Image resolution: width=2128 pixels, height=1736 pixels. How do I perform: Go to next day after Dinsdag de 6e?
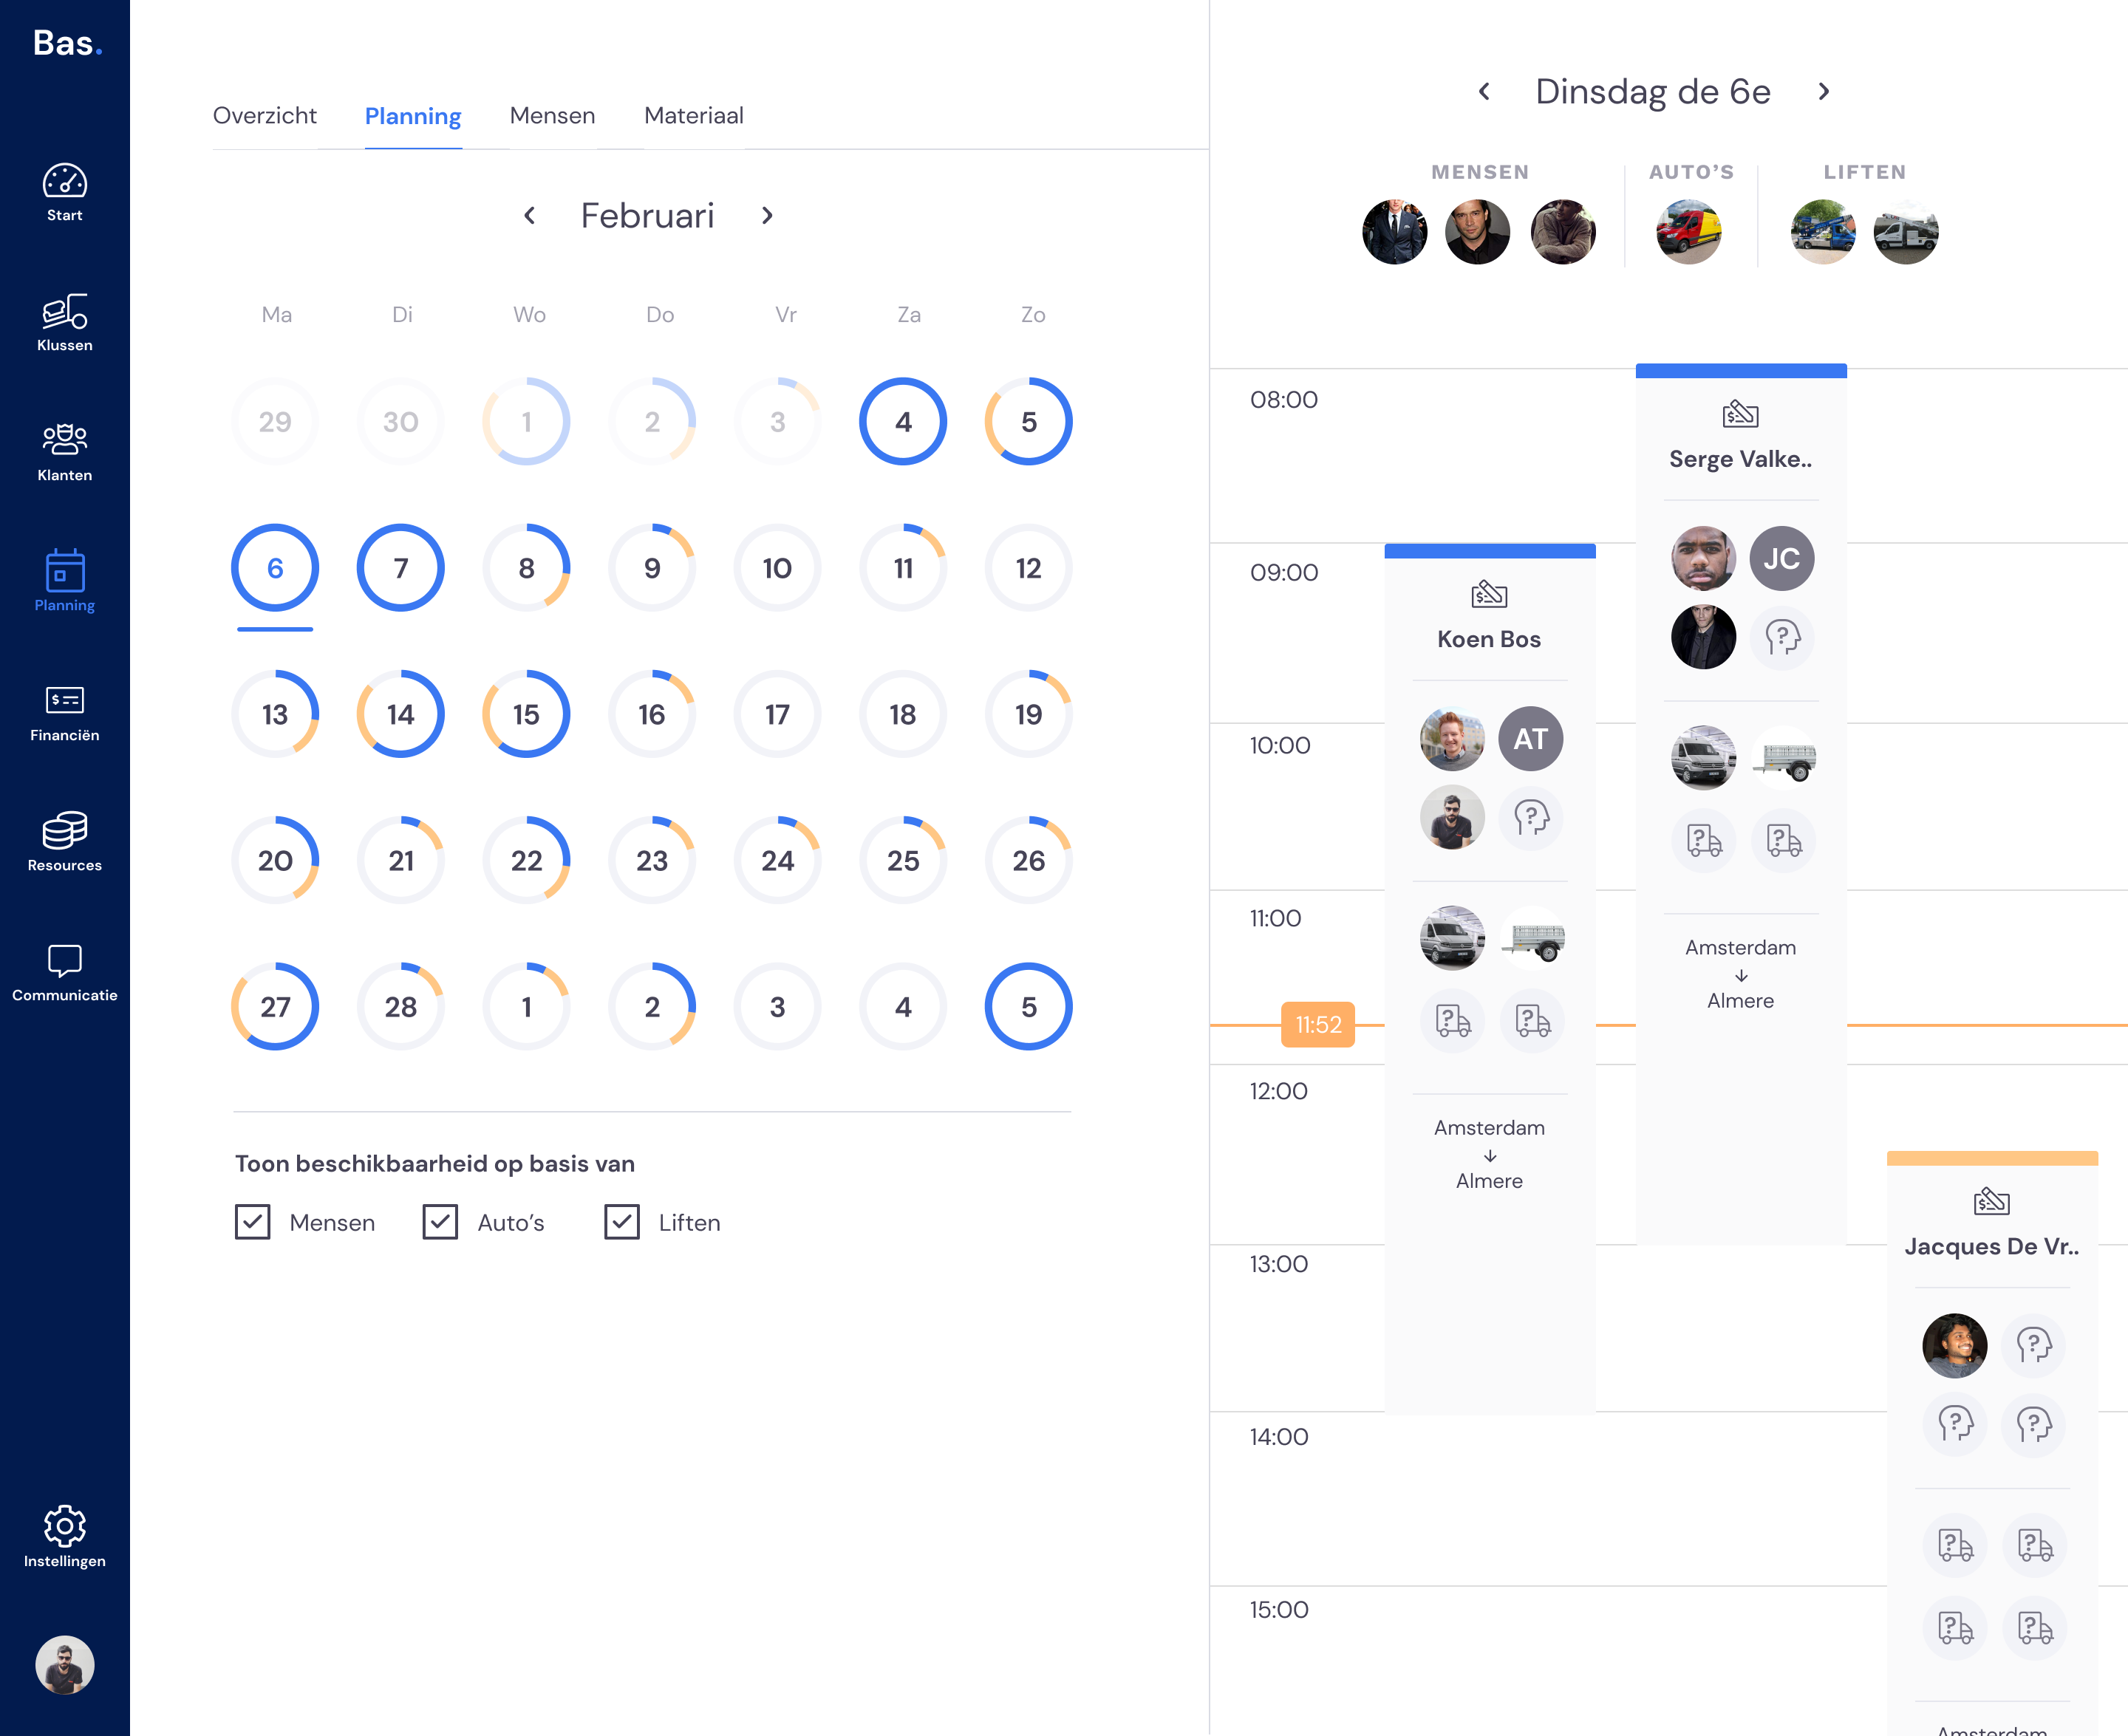point(1824,92)
